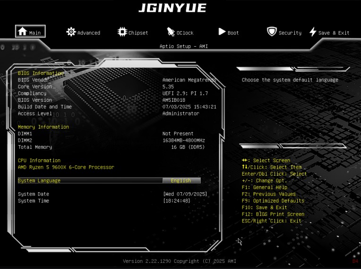Click the Compliancy label

click(32, 93)
